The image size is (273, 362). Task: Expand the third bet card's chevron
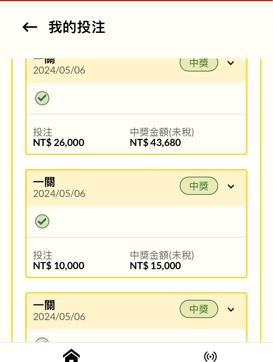click(231, 309)
